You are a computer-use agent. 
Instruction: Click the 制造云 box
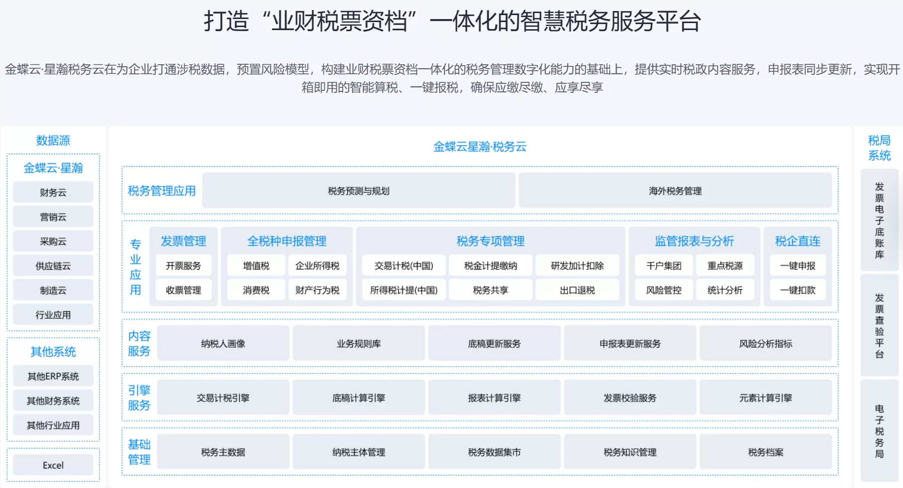pyautogui.click(x=53, y=291)
